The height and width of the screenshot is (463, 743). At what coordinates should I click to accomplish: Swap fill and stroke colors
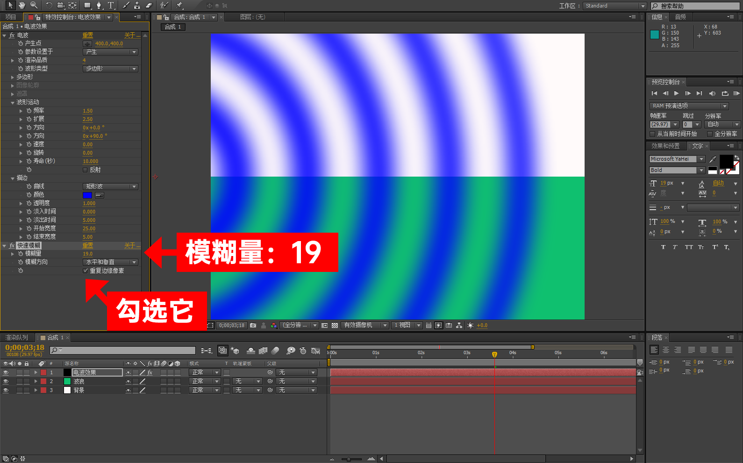tap(736, 157)
